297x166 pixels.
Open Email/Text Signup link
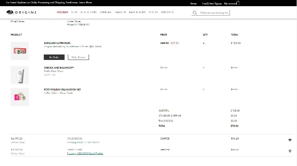pyautogui.click(x=212, y=4)
